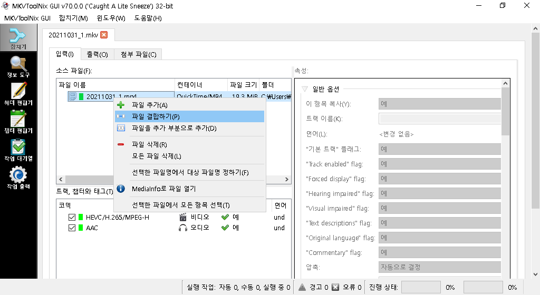Screen dimensions: 540x295
Task: Click main window scroll down arrow
Action: pyautogui.click(x=535, y=274)
